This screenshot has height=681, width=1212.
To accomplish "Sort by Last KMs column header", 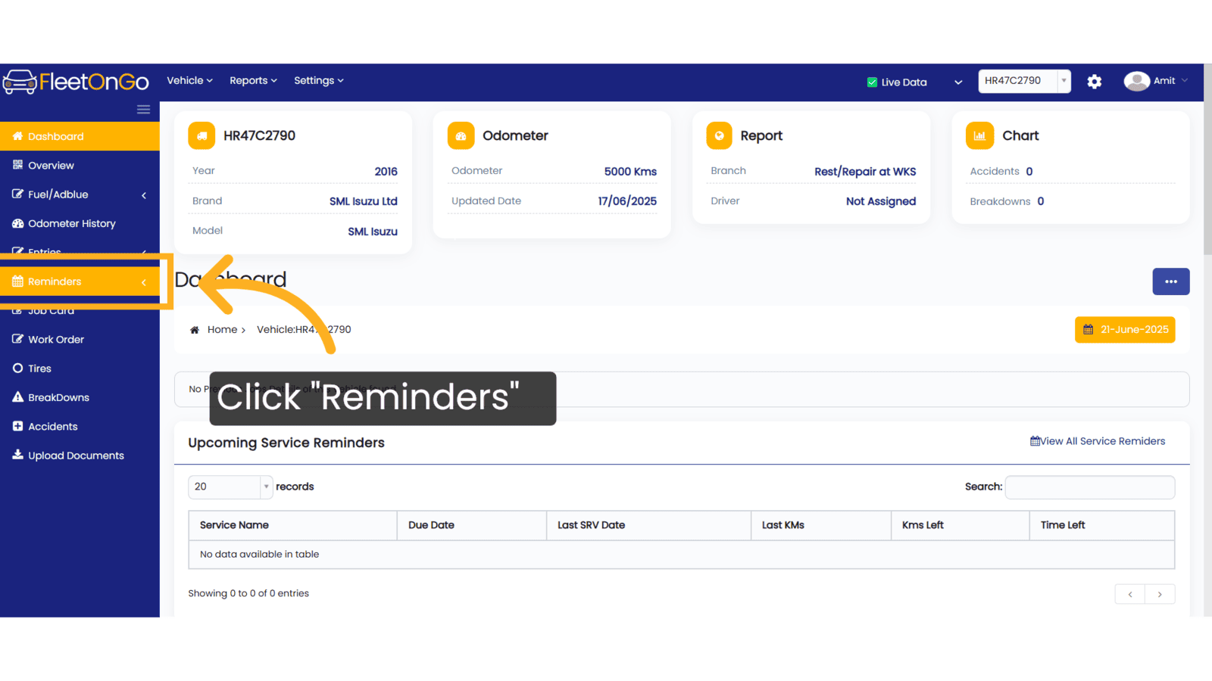I will click(821, 525).
